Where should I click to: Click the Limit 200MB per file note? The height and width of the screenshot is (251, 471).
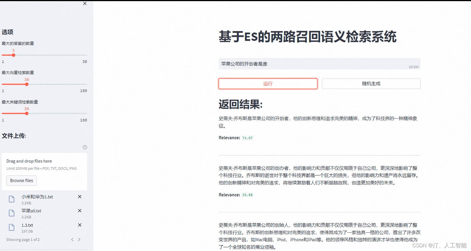tap(42, 169)
